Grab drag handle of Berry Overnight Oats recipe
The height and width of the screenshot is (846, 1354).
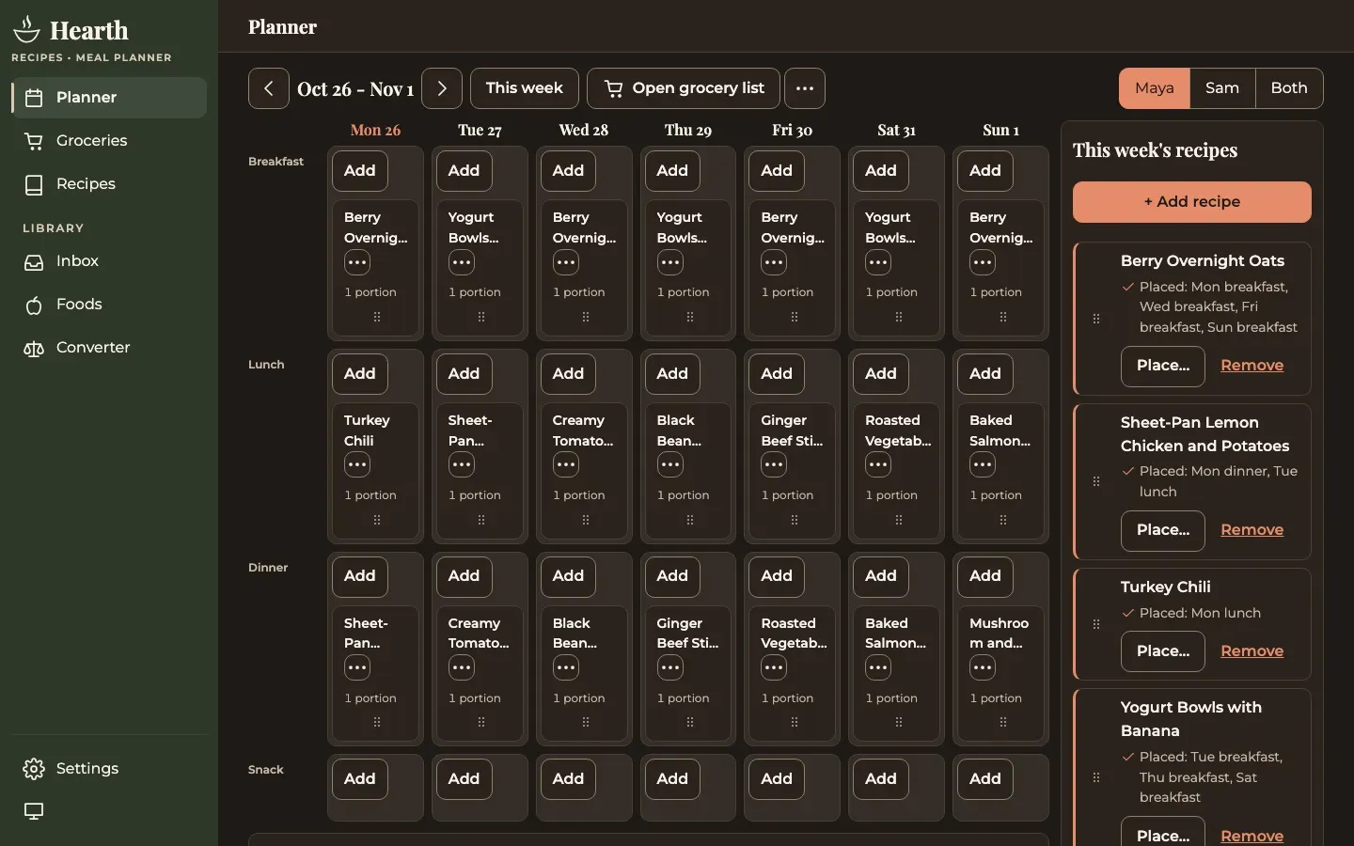click(x=1096, y=319)
